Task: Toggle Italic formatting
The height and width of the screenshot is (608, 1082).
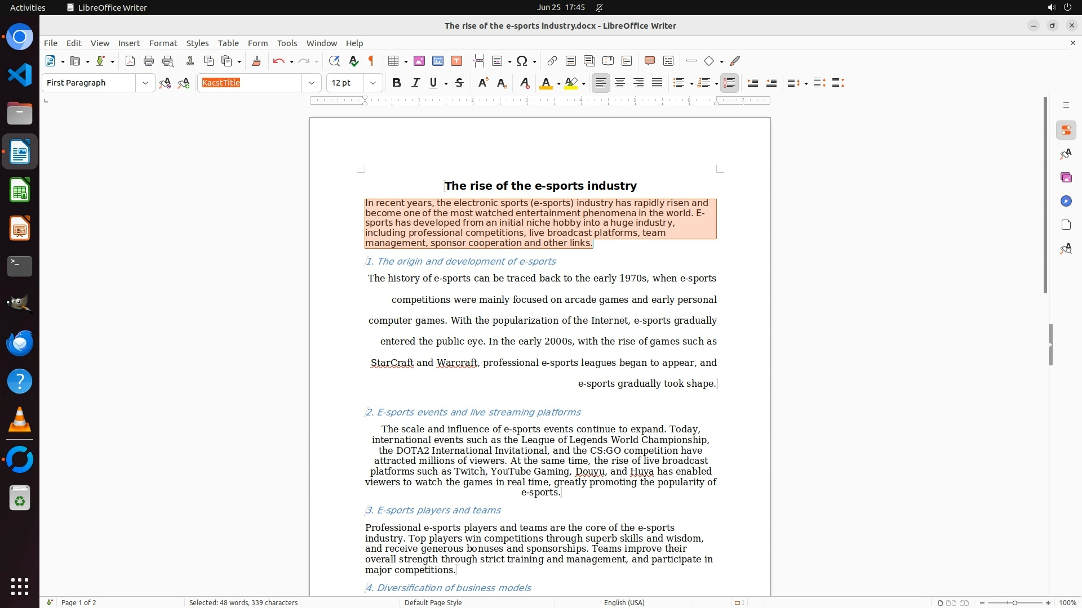Action: [x=415, y=83]
